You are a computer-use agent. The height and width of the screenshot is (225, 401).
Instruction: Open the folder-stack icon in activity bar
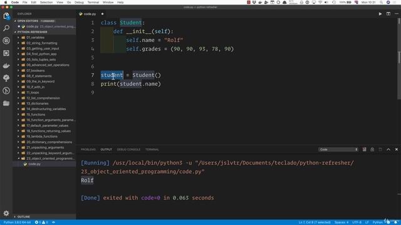(x=6, y=103)
